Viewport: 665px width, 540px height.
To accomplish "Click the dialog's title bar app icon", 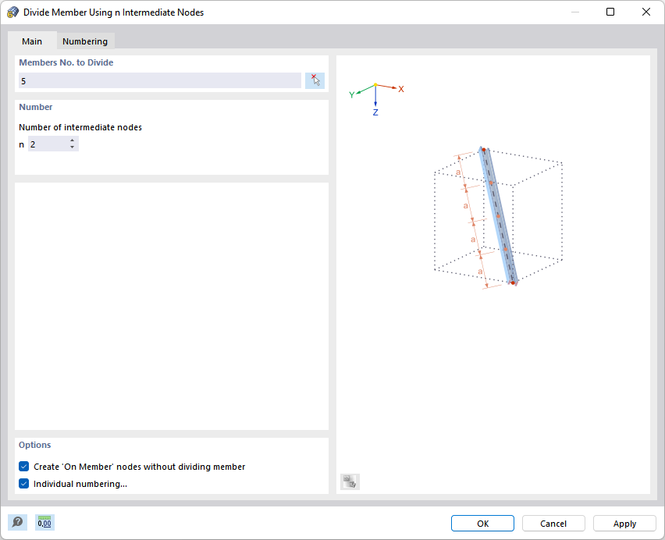I will (12, 12).
